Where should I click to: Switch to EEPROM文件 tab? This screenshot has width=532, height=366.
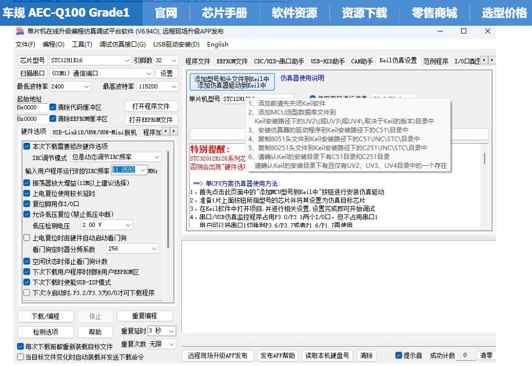[x=232, y=61]
